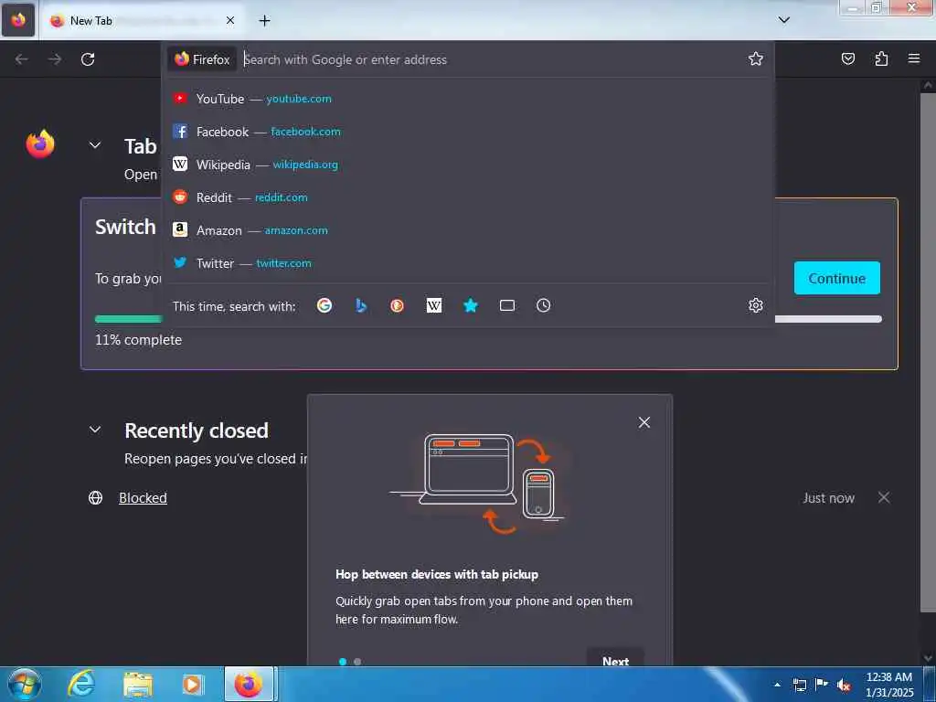This screenshot has width=936, height=702.
Task: Show hidden system tray icons arrow
Action: (x=777, y=685)
